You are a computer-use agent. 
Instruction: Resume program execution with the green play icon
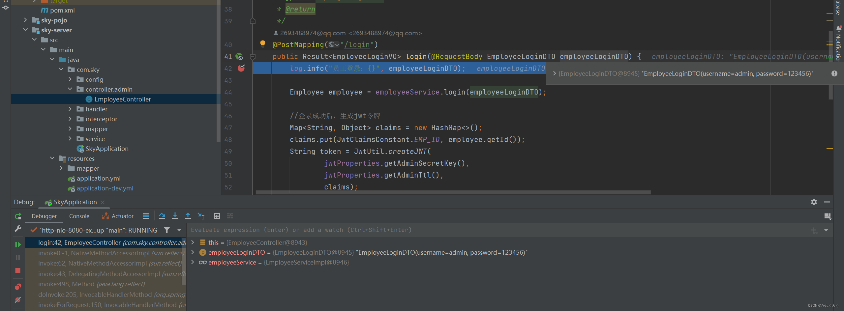(x=18, y=244)
